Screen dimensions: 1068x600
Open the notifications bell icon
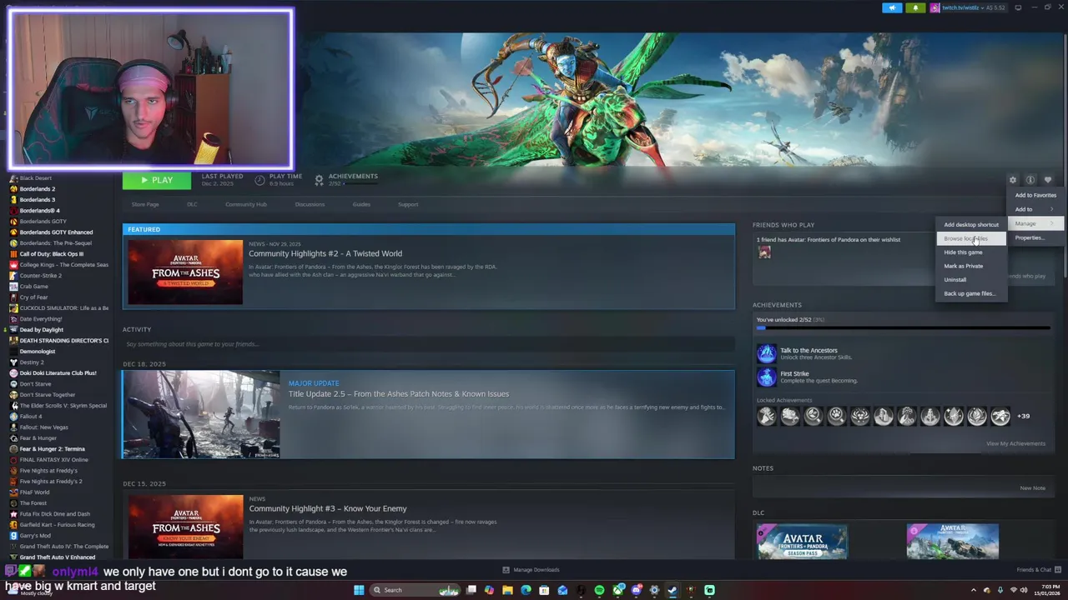click(x=915, y=7)
